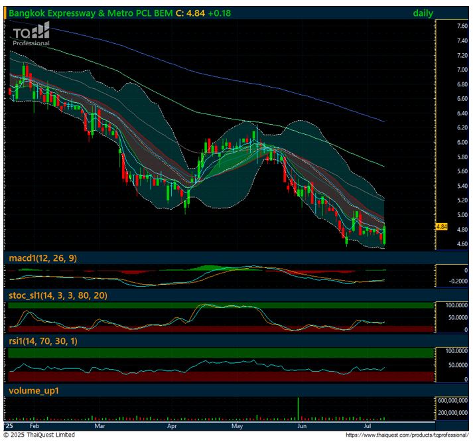
Task: Select the volume_up1 panel label
Action: pos(34,391)
